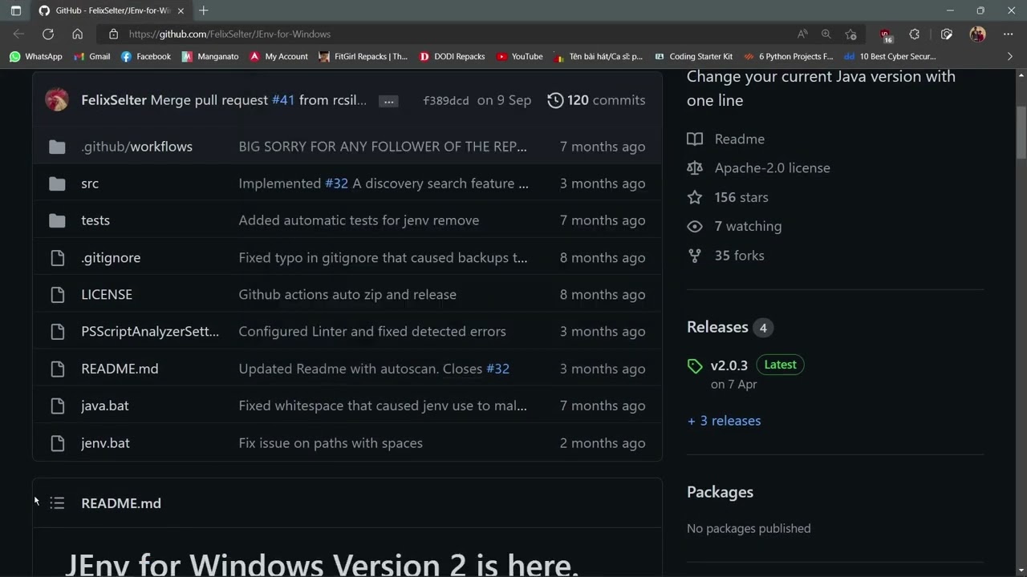Open the browser extensions puzzle icon
The image size is (1027, 577).
point(915,34)
